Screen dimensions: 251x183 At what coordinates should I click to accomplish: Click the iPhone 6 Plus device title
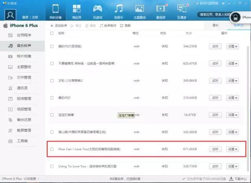pos(24,25)
